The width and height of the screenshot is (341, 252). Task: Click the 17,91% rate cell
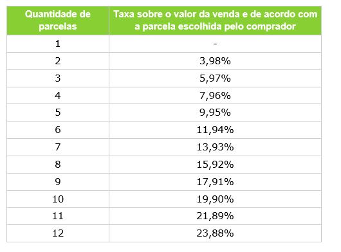(x=215, y=182)
